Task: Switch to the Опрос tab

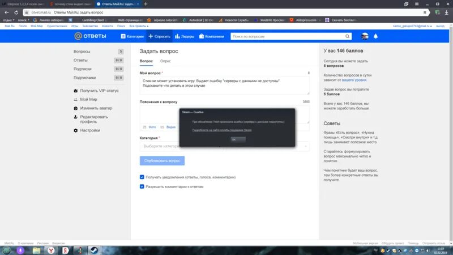Action: pyautogui.click(x=165, y=61)
